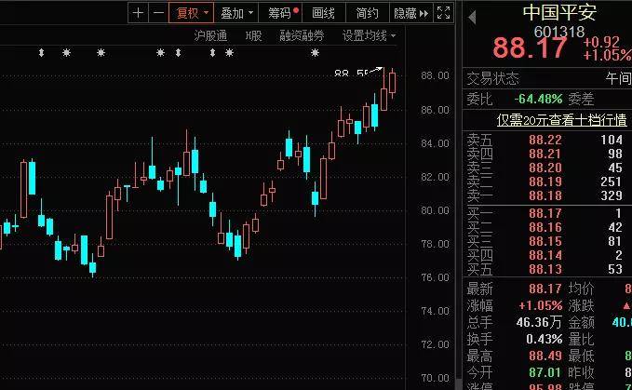Open the 叠加 dropdown menu

pos(236,13)
